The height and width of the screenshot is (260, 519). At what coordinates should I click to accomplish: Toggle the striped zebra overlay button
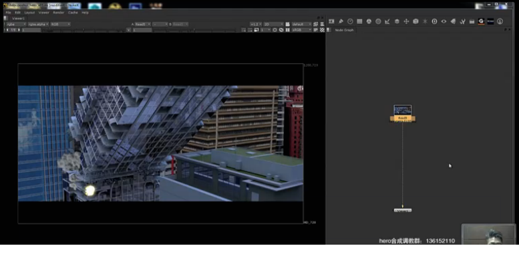point(322,30)
